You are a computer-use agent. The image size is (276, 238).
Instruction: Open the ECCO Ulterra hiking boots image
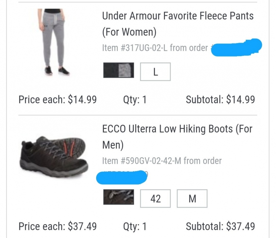pos(54,156)
